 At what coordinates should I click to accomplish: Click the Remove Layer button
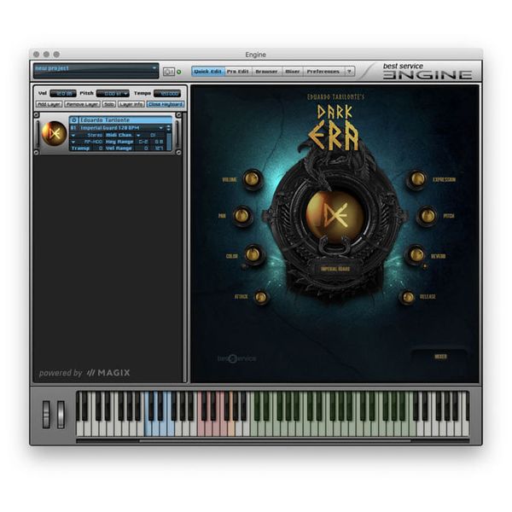pos(82,104)
